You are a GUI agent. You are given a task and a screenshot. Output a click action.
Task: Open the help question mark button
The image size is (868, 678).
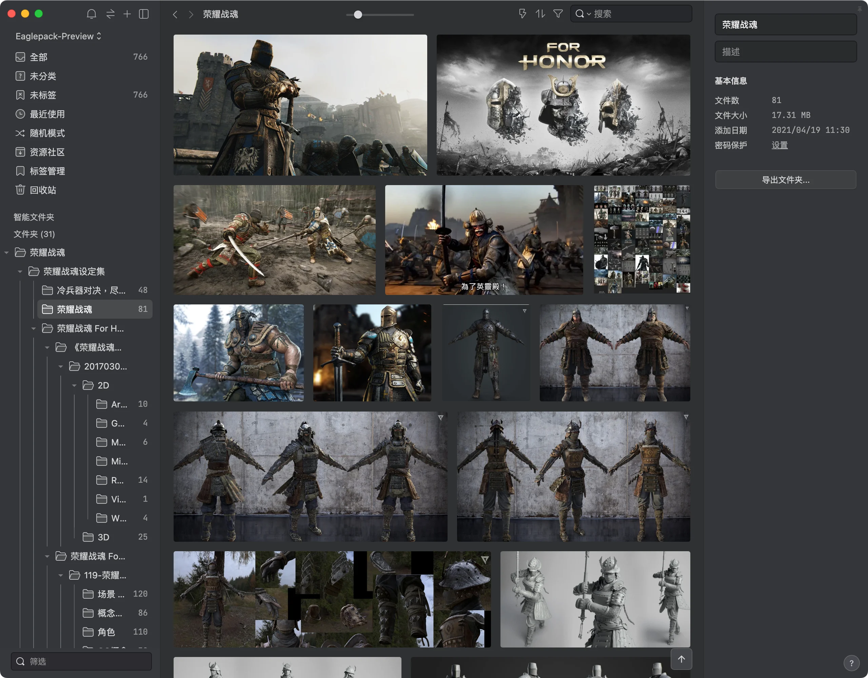(851, 663)
